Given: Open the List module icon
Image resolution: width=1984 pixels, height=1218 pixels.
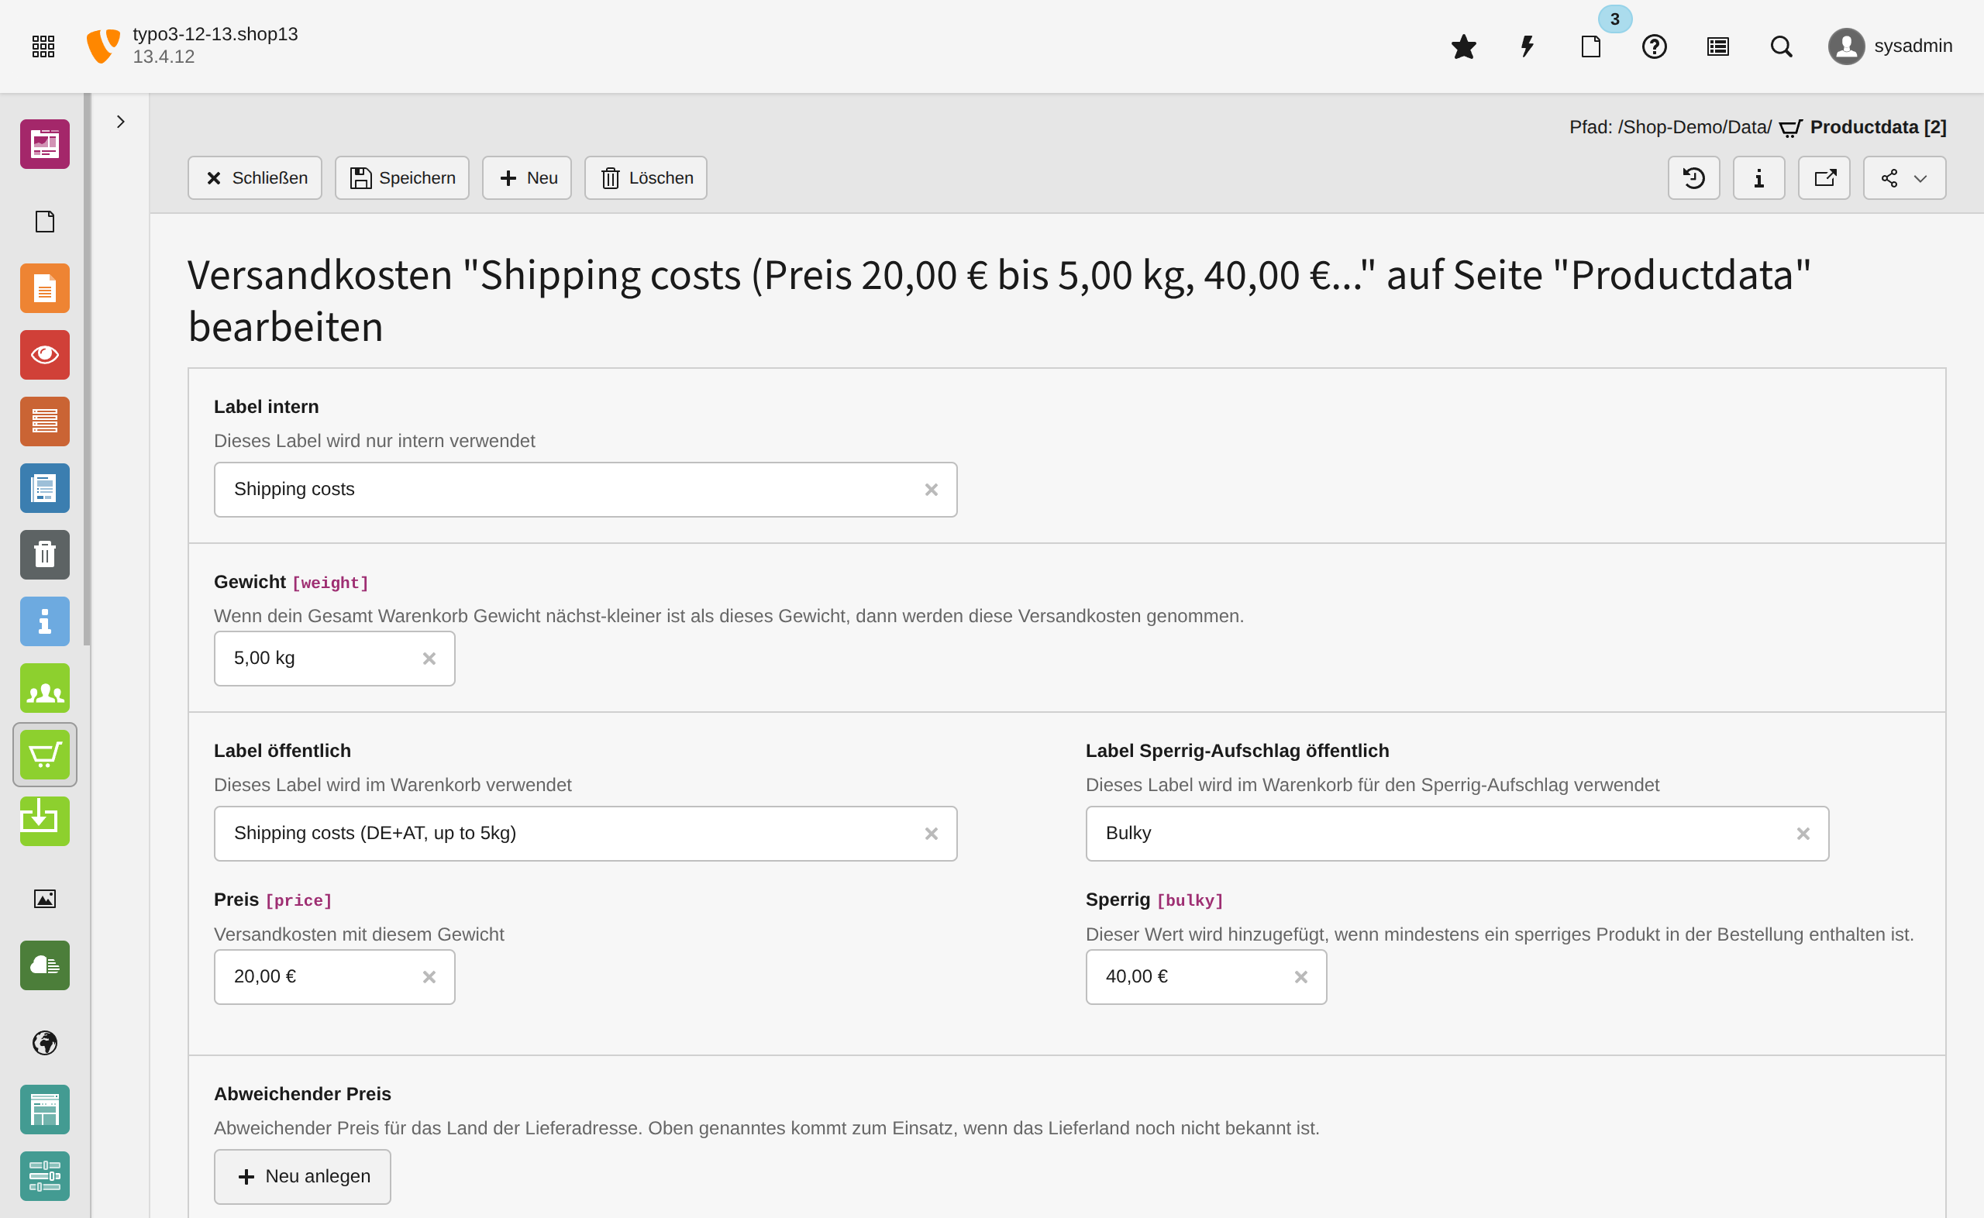Looking at the screenshot, I should [x=44, y=421].
